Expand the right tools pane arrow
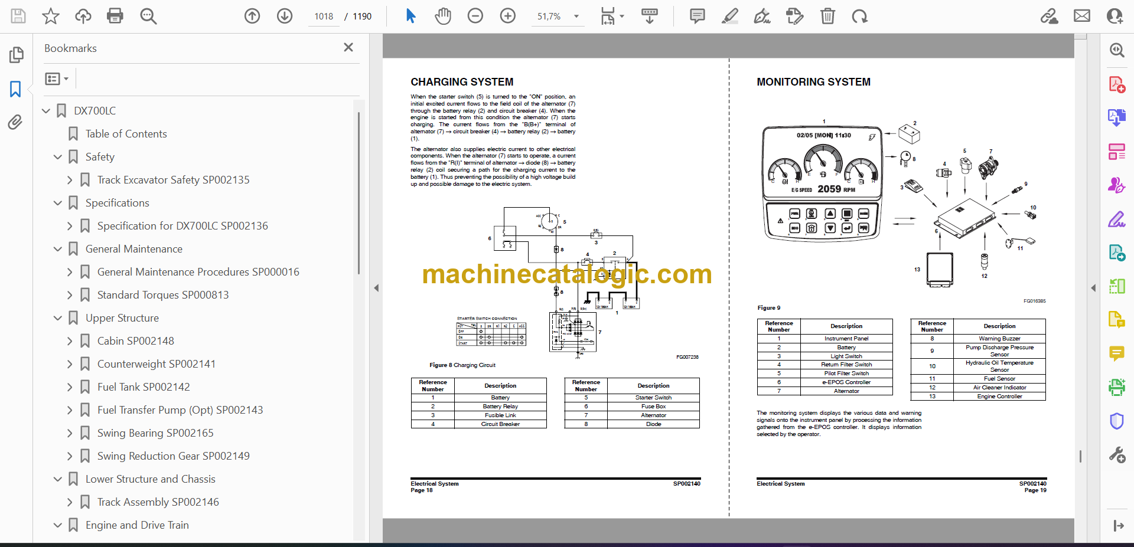This screenshot has width=1134, height=547. [1118, 525]
